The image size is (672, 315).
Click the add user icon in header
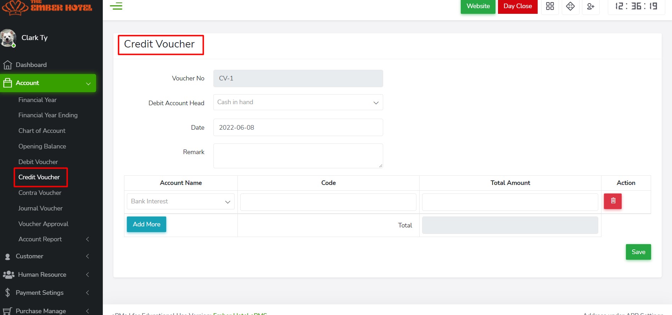tap(590, 6)
